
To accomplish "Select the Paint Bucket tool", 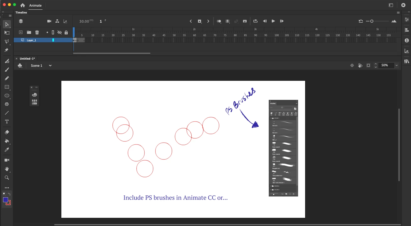I will click(x=7, y=141).
